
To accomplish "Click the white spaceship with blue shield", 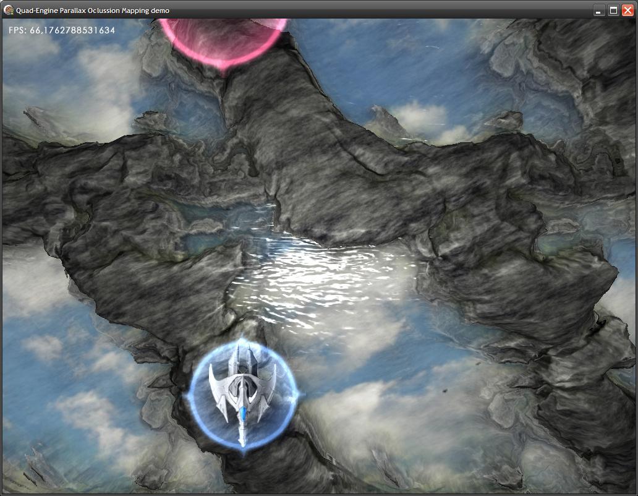I will (x=243, y=394).
